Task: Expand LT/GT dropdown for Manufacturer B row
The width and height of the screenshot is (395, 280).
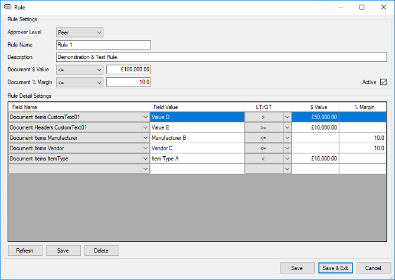Action: (287, 138)
